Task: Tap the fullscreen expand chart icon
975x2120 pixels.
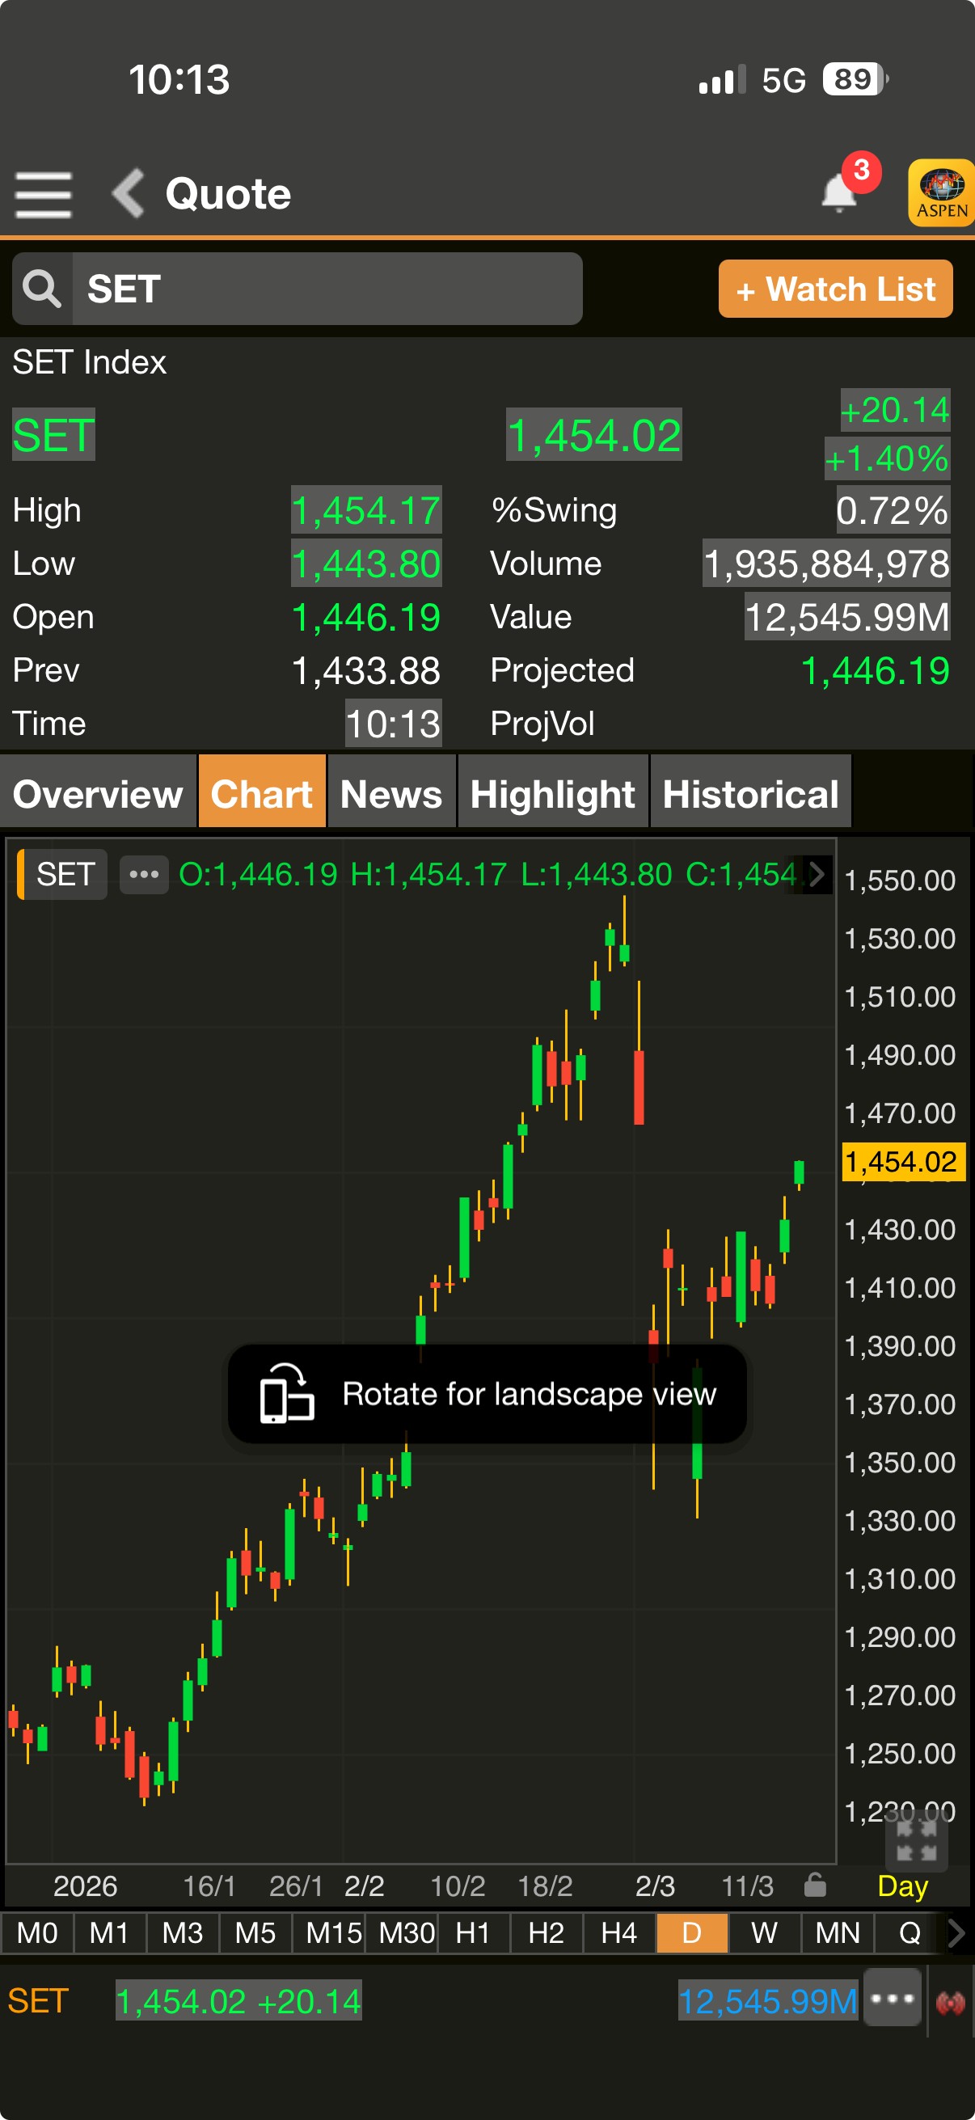Action: coord(917,1840)
